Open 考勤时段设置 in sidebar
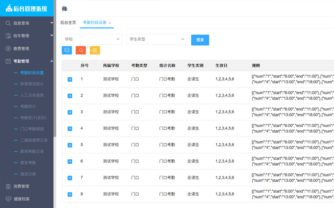Screen dimensions: 334x208 32,73
